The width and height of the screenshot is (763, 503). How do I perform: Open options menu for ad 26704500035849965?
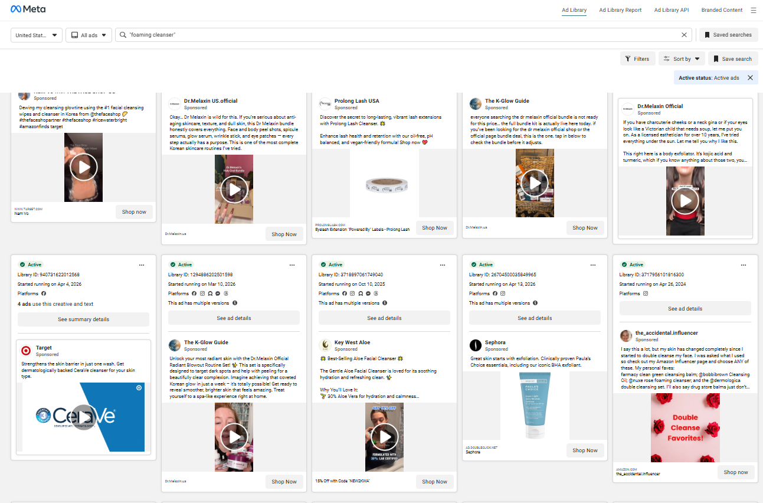pyautogui.click(x=593, y=265)
